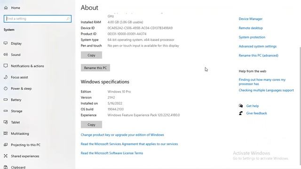Open Remote desktop link

251,28
